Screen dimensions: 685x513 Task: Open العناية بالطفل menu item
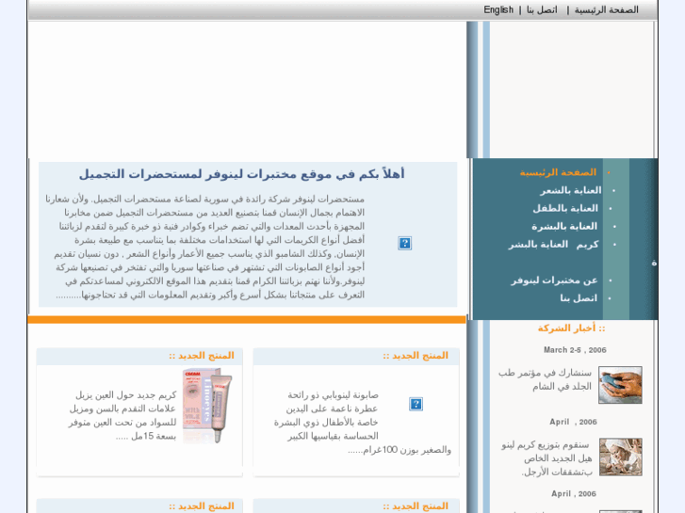[565, 208]
